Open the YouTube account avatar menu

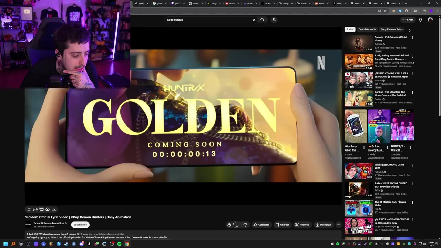click(x=430, y=20)
